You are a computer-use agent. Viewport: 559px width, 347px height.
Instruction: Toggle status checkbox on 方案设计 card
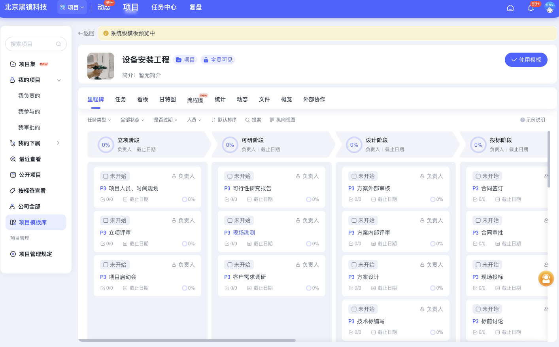(354, 265)
